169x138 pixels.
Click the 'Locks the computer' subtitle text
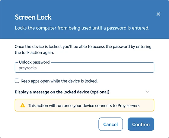(x=82, y=28)
